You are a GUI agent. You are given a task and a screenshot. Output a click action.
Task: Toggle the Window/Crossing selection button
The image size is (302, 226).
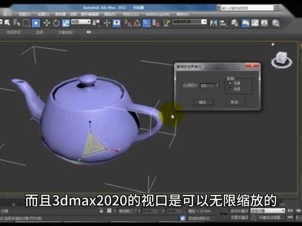[x=36, y=23]
